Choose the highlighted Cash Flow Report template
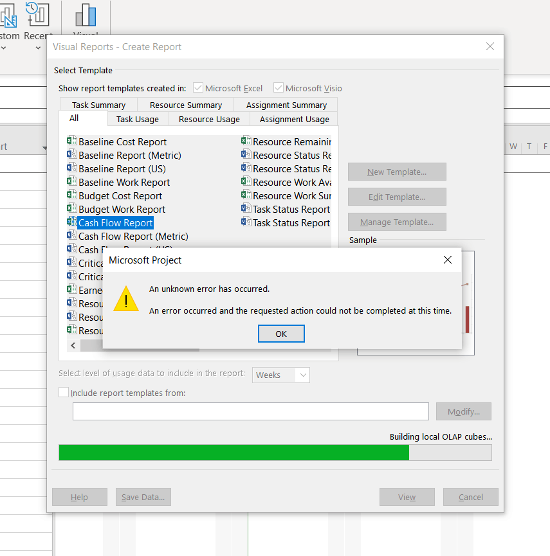Viewport: 550px width, 556px height. tap(115, 222)
